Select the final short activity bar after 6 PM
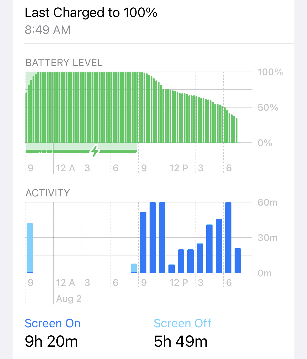307x359 pixels. pos(238,261)
